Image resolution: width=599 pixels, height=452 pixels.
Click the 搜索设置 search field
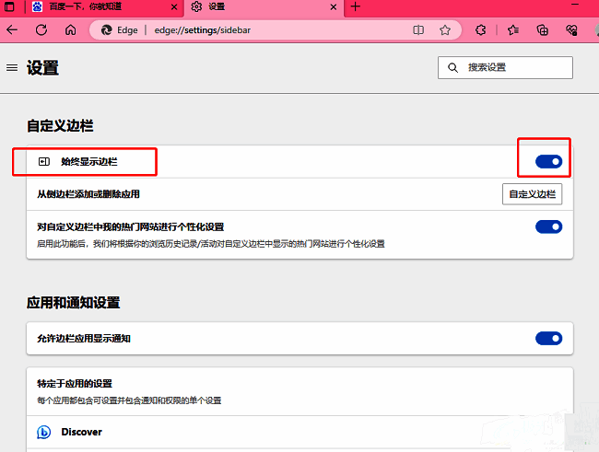point(505,67)
